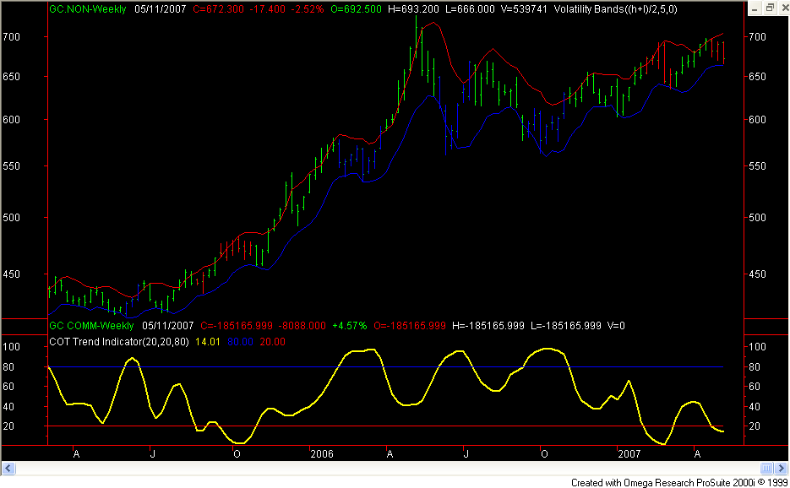Click the horizontal scrollbar thumb

tap(766, 469)
